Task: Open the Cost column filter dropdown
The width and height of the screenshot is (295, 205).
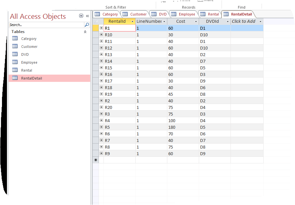Action: pyautogui.click(x=196, y=21)
